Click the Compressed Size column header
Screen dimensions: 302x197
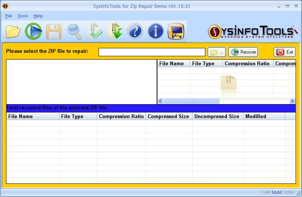[x=168, y=116]
